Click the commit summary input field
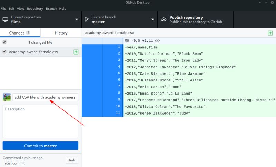Screen dimensions: 276x167 pos(46,97)
